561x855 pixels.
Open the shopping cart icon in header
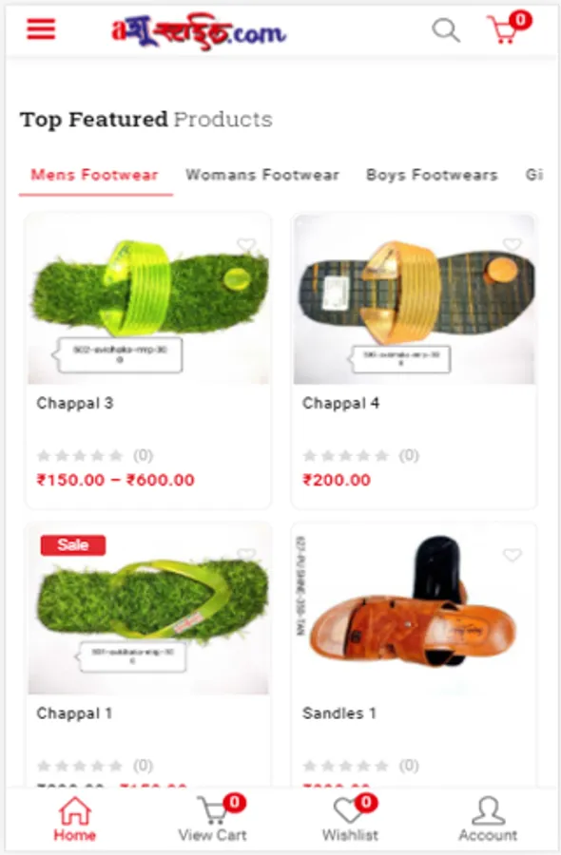pos(508,28)
